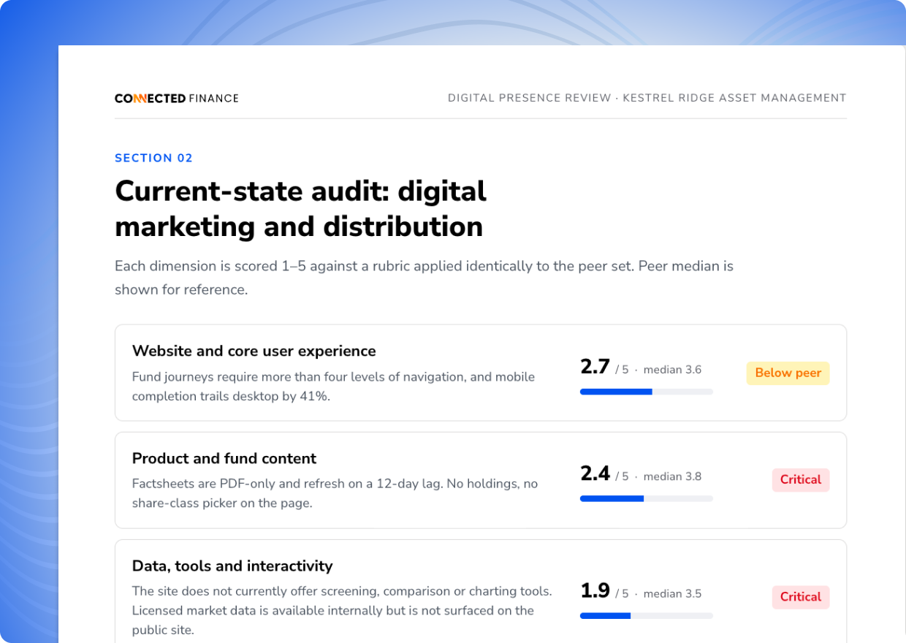Screen dimensions: 906x643
Task: Select the Product and fund content title
Action: (x=224, y=458)
